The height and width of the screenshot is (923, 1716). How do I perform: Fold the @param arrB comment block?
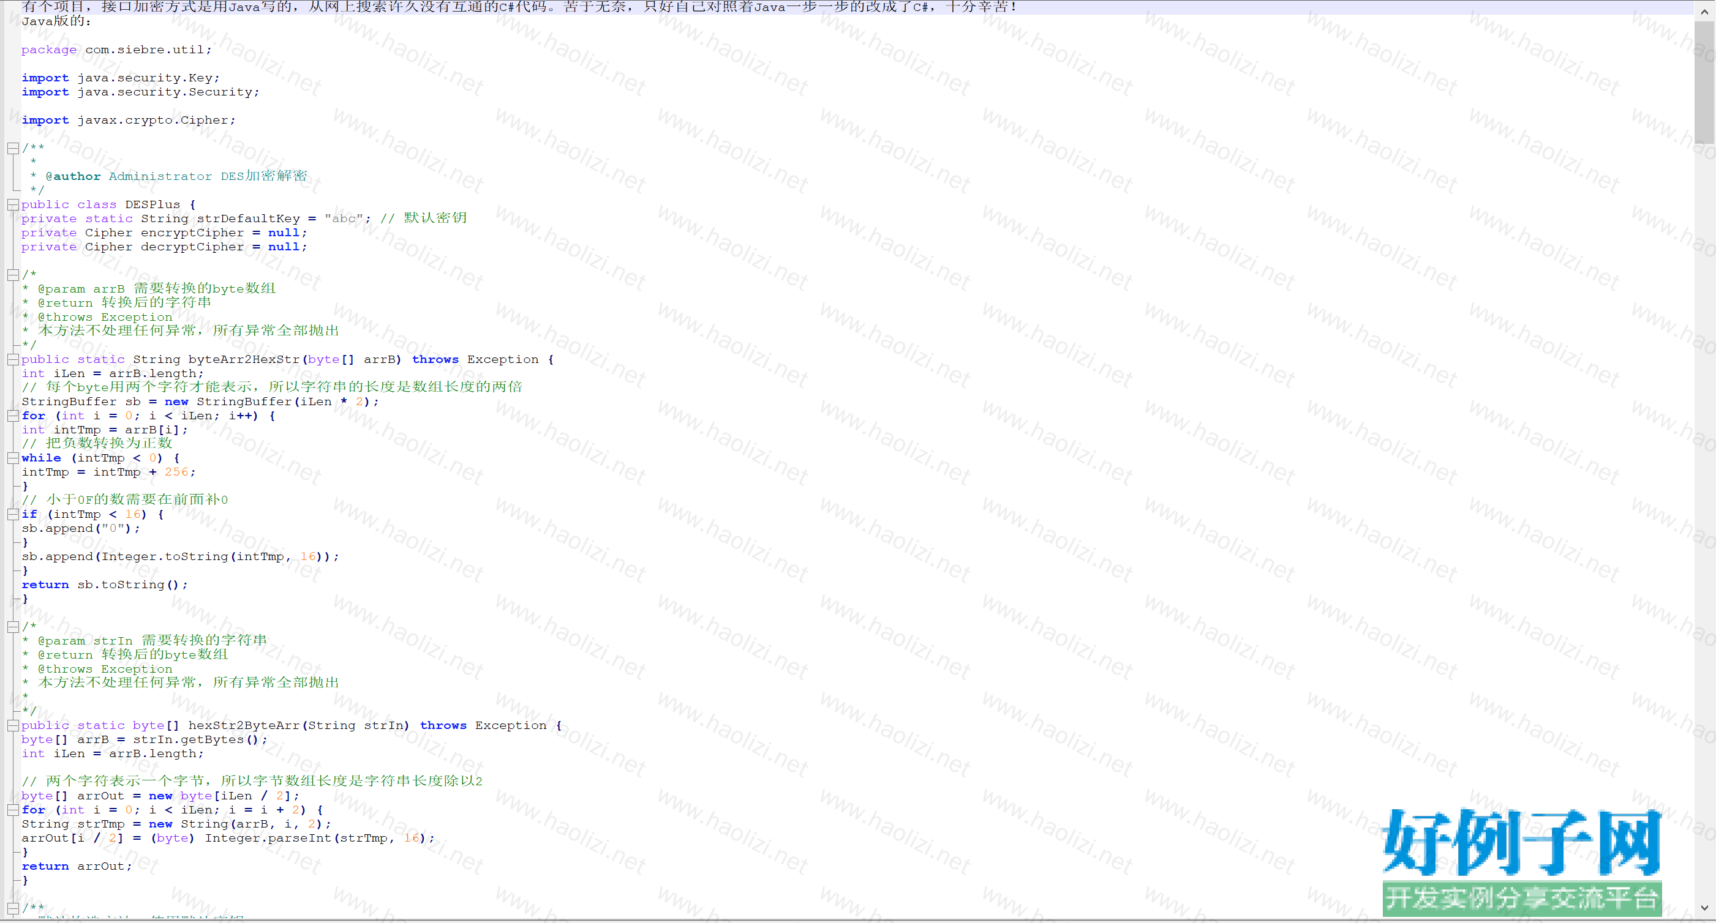(13, 275)
